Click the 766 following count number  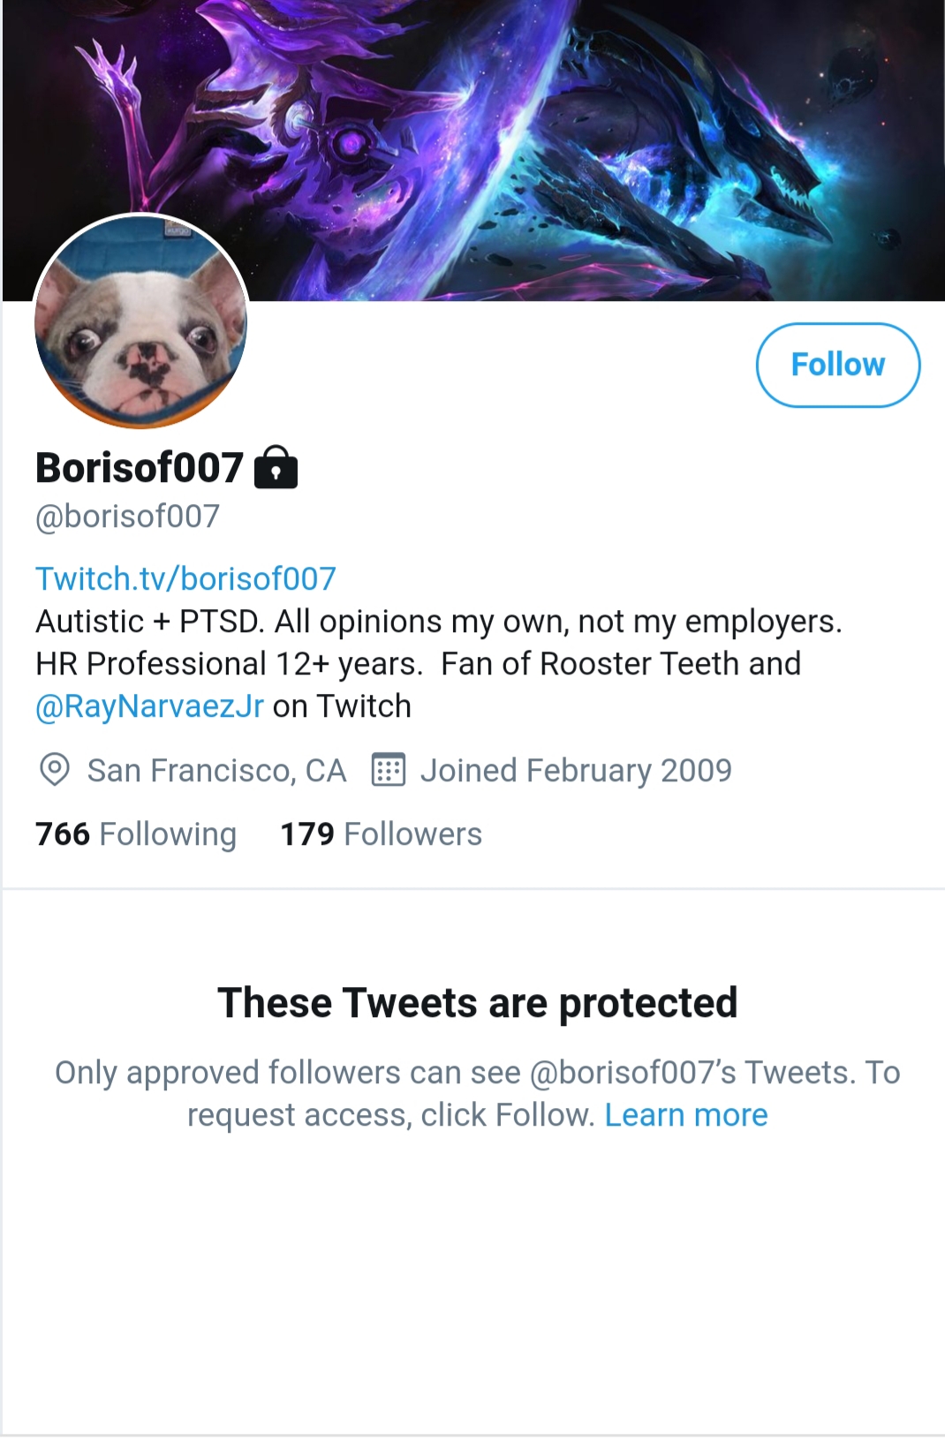pyautogui.click(x=63, y=833)
